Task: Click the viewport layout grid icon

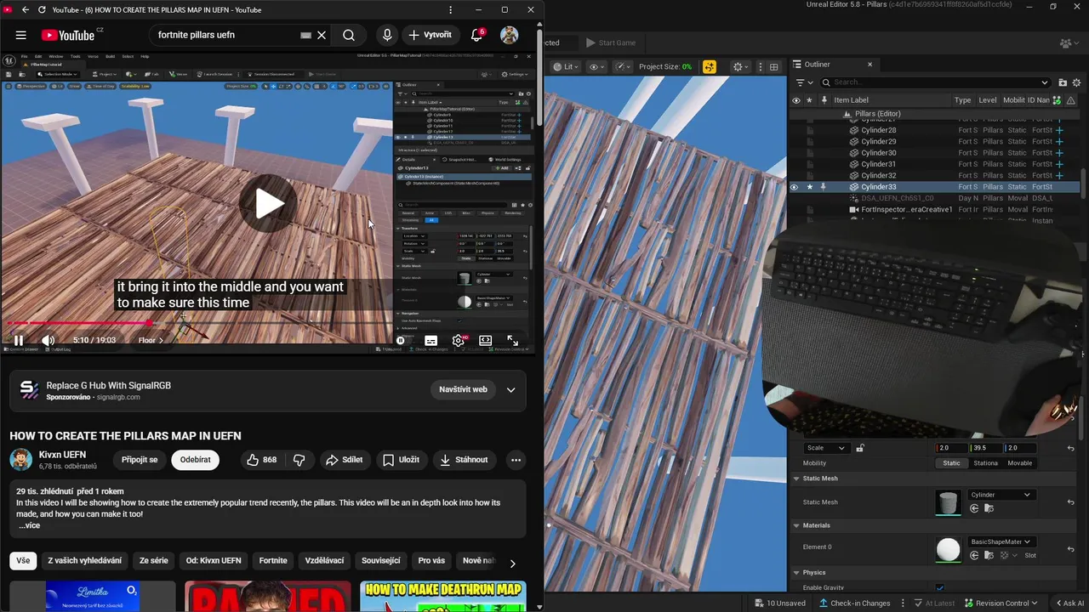Action: click(773, 66)
